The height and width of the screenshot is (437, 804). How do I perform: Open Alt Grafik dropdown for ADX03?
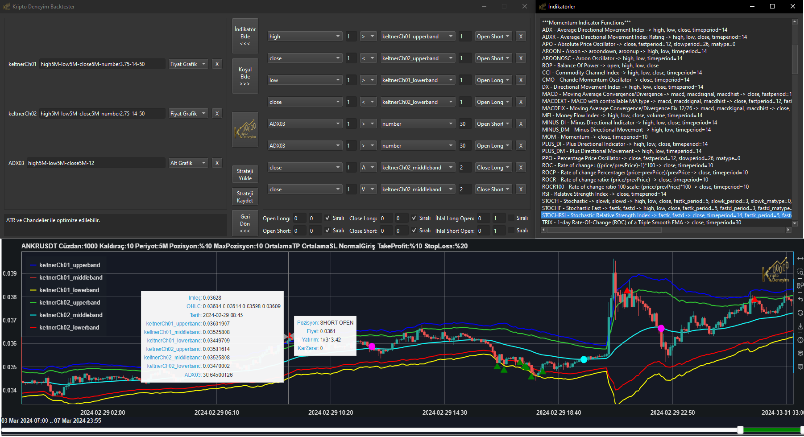coord(188,163)
